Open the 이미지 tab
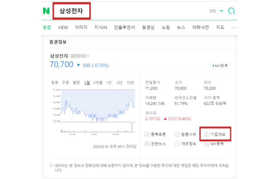 81,27
